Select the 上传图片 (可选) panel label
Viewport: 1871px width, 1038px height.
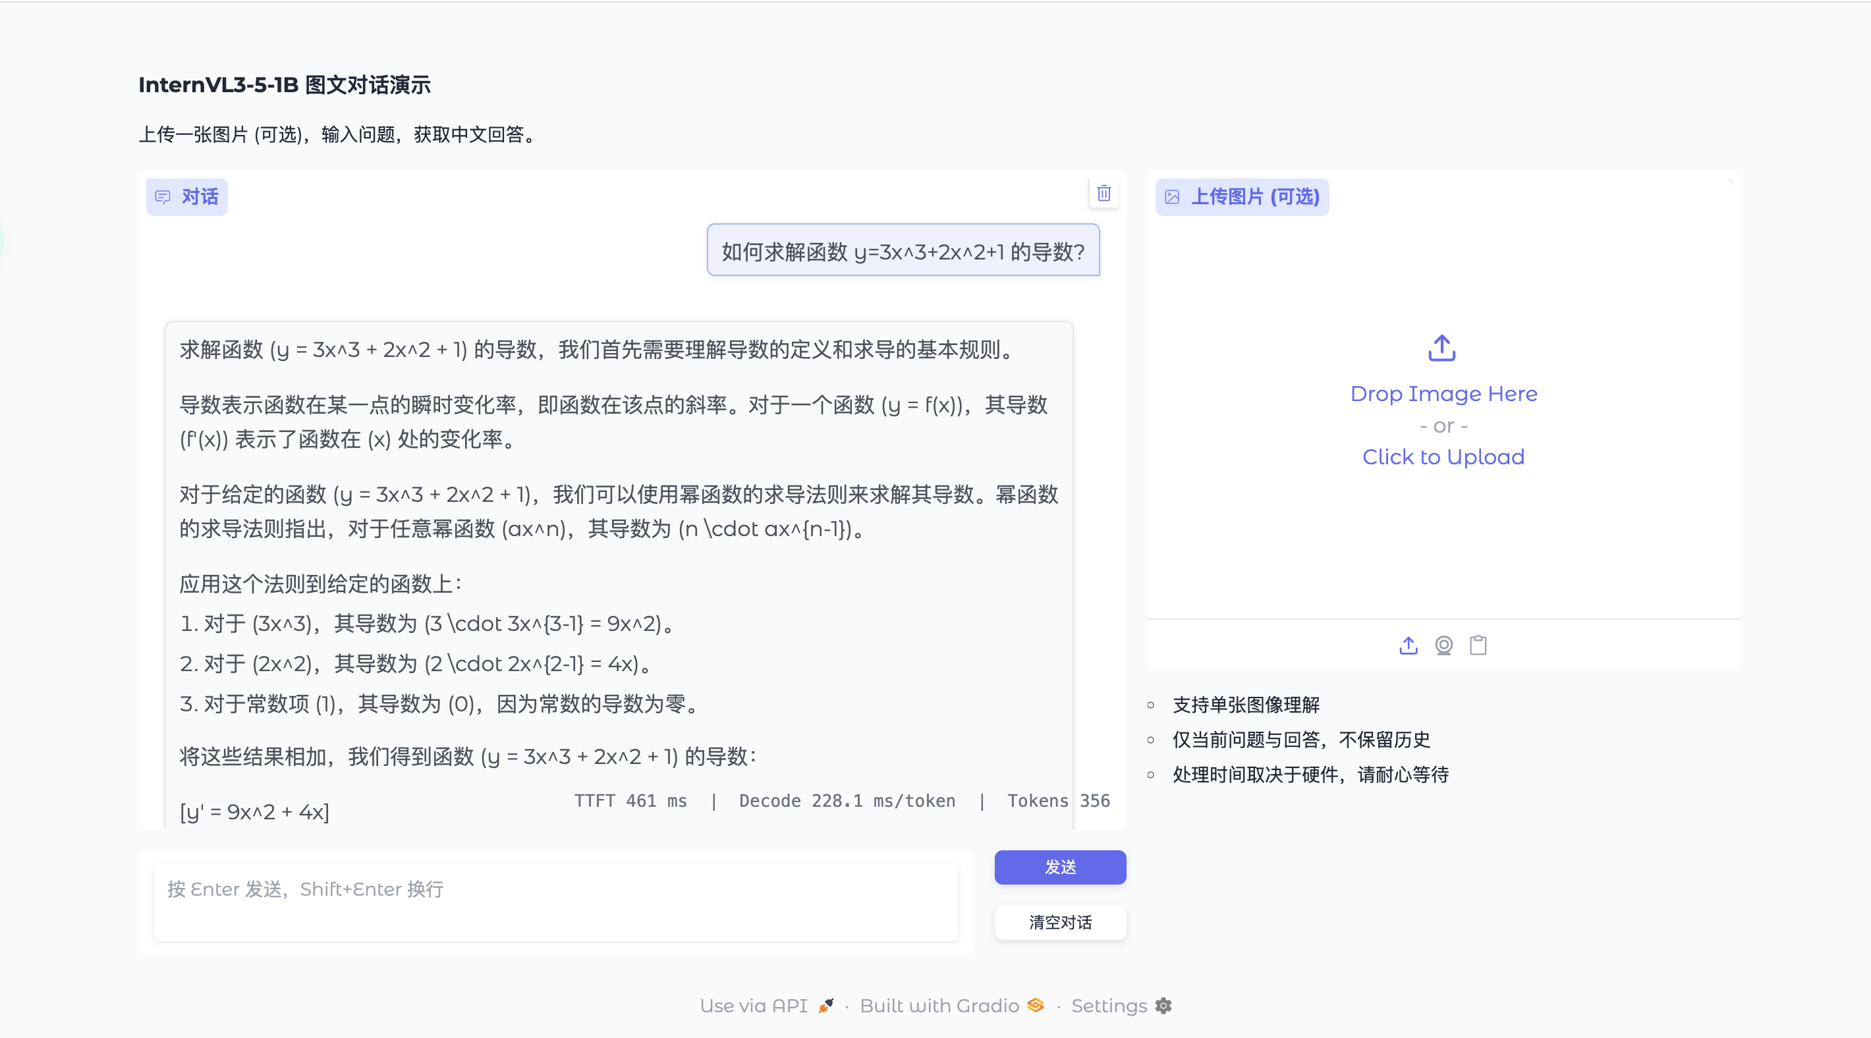[x=1242, y=197]
